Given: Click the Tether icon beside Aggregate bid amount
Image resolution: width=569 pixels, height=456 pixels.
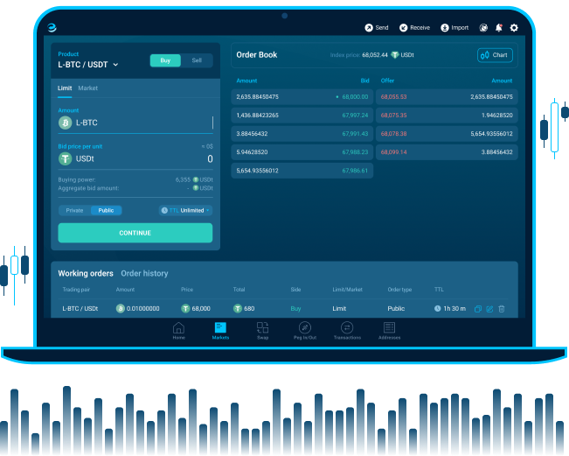Looking at the screenshot, I should (x=196, y=188).
